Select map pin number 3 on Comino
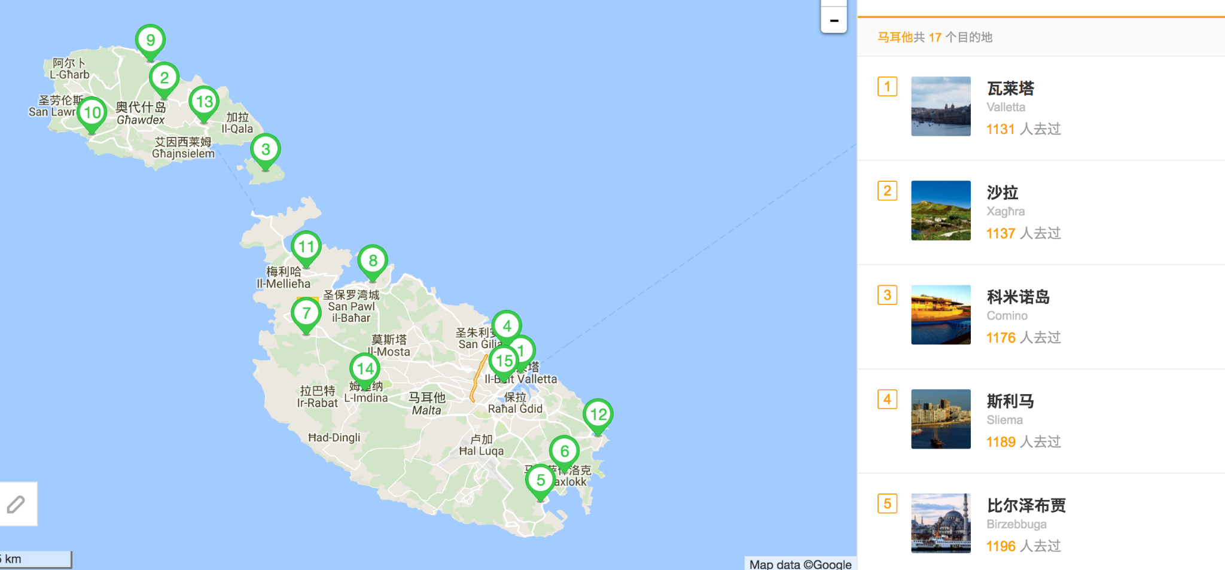This screenshot has width=1225, height=570. (266, 150)
